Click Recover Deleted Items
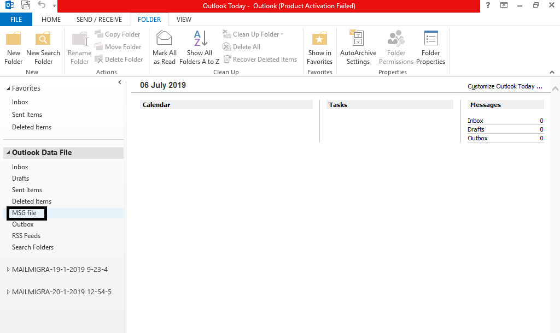 point(260,59)
